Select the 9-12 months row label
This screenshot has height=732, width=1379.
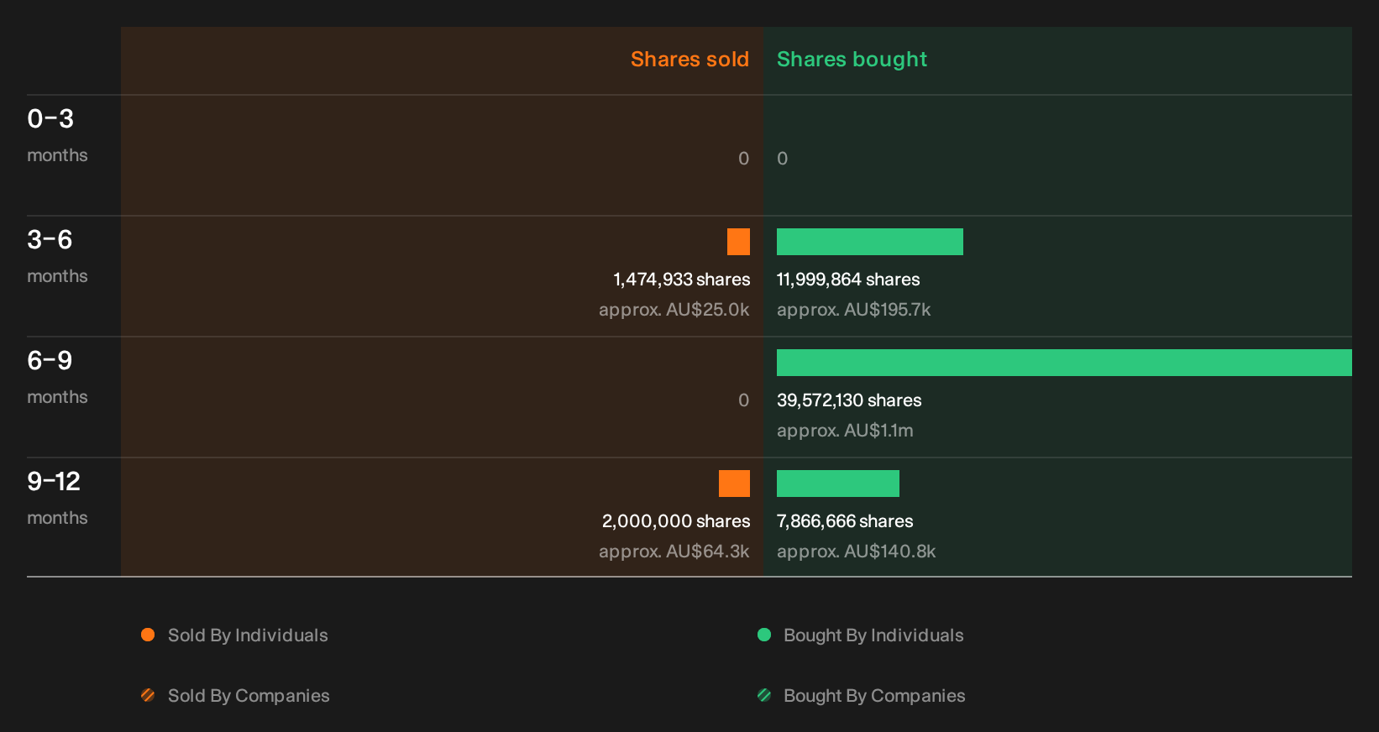coord(57,498)
